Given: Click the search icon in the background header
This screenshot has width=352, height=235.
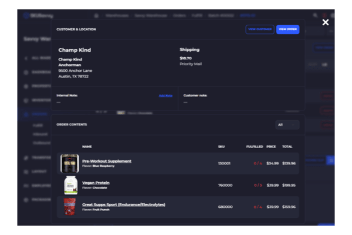Looking at the screenshot, I should coord(315,15).
